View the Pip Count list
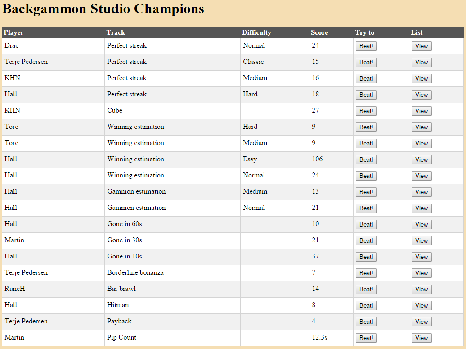 pos(421,338)
